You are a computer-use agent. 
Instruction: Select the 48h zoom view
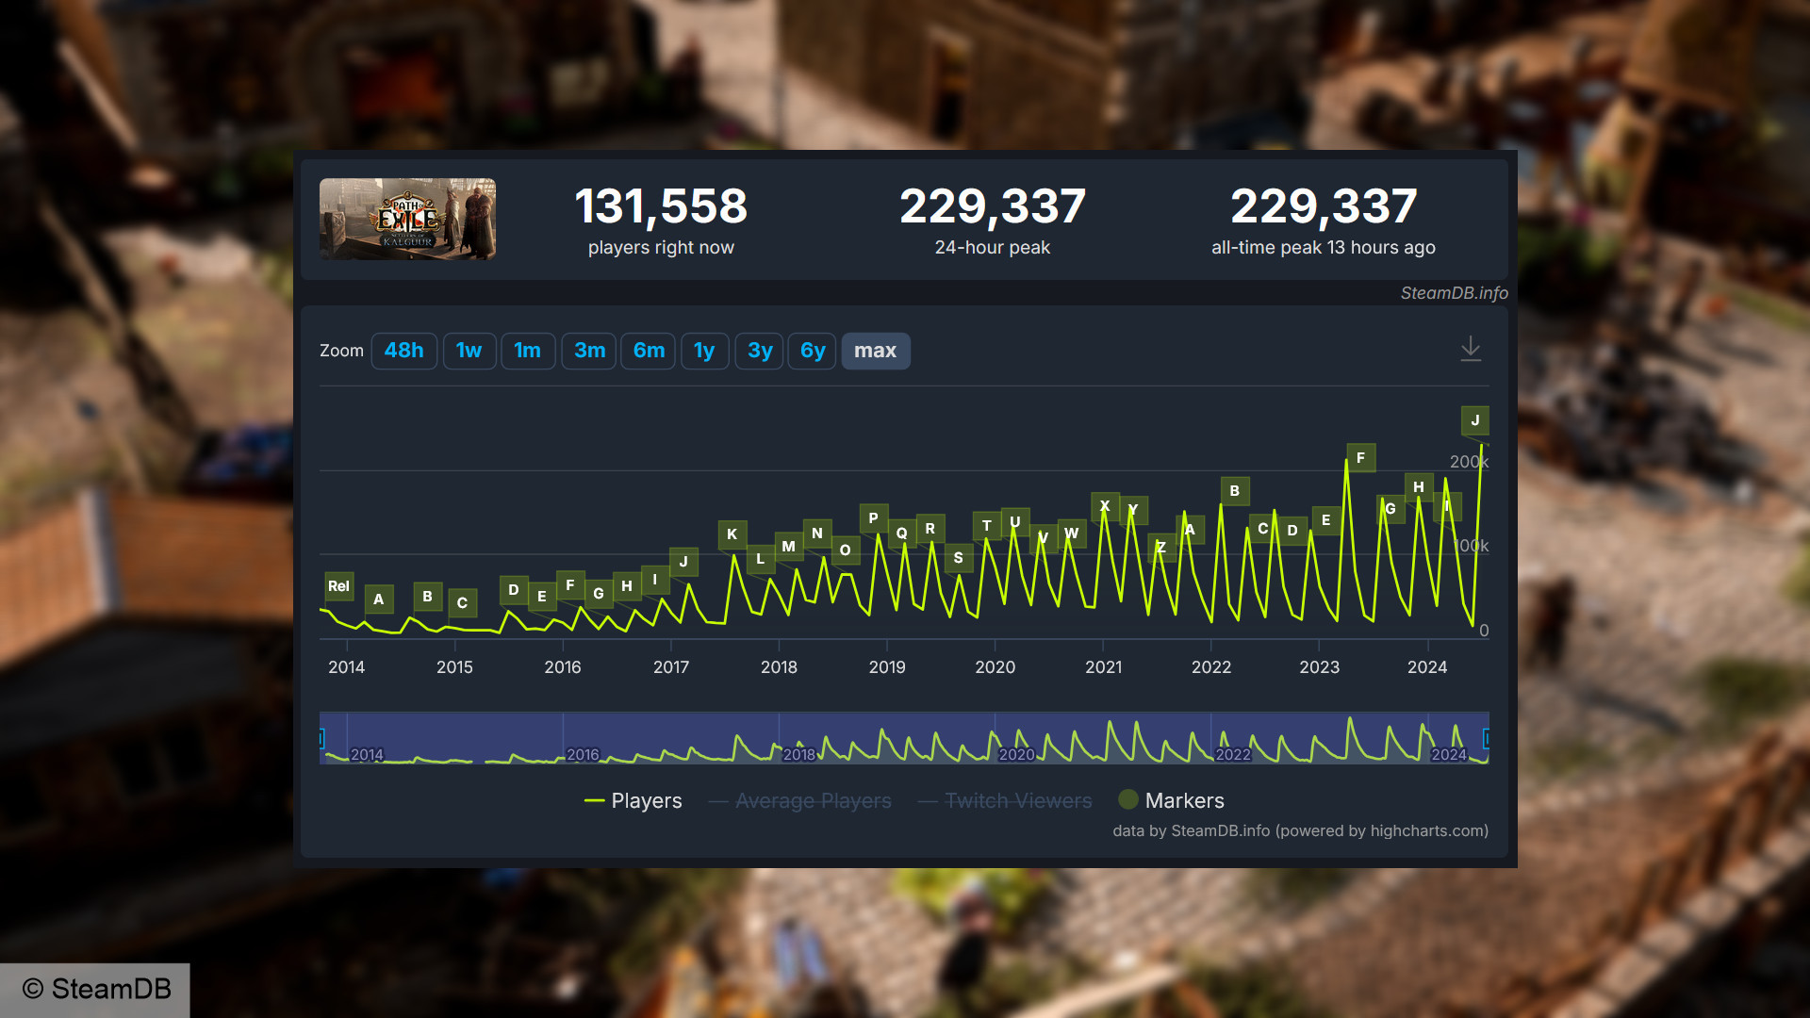[404, 351]
